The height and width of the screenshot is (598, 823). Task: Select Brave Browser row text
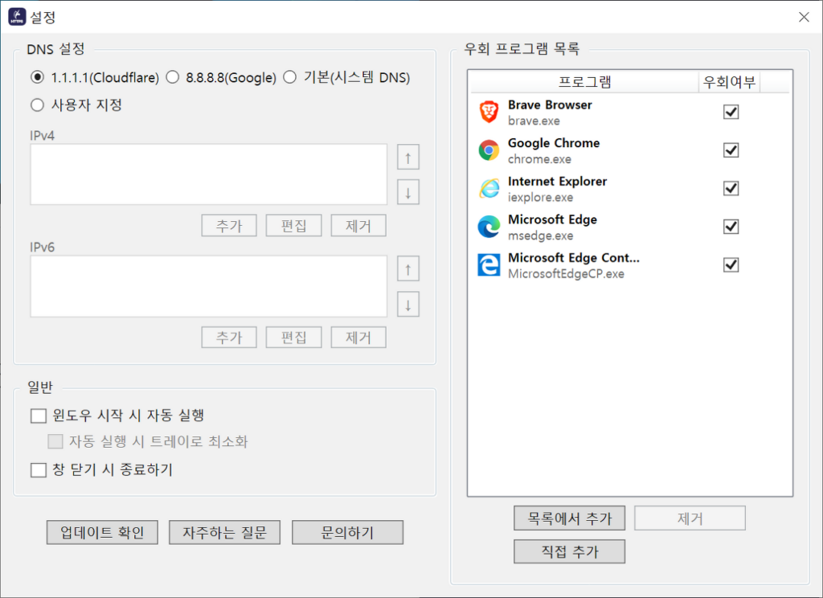click(x=550, y=105)
